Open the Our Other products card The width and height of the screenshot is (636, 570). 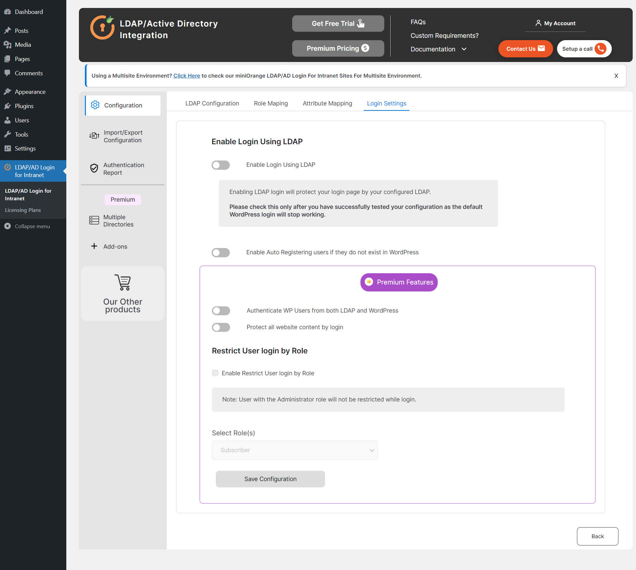pos(123,293)
